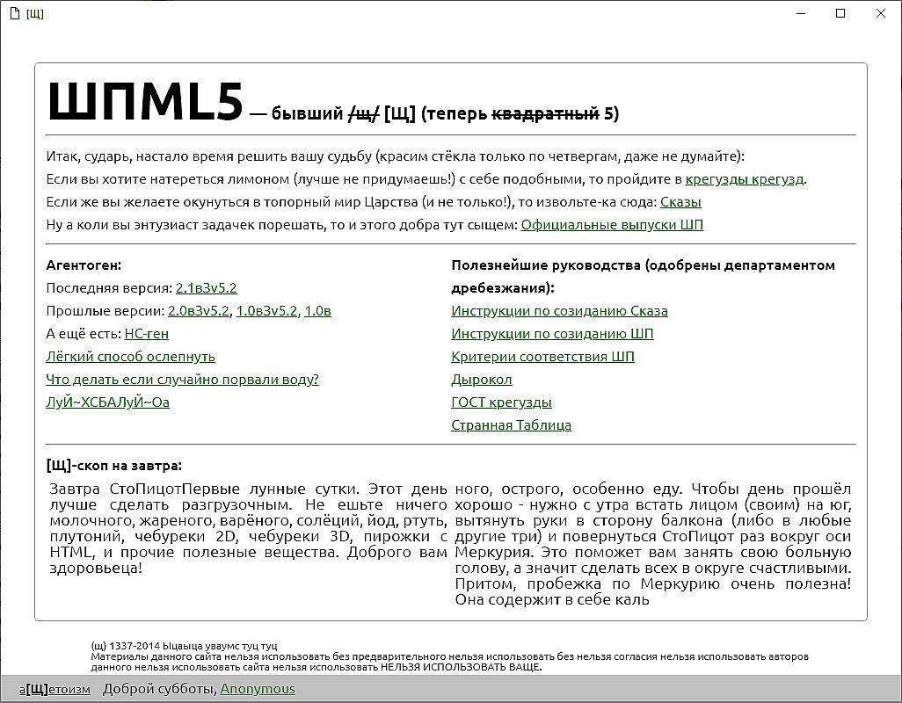Click the Прошлые версии: label
The width and height of the screenshot is (902, 703).
(105, 311)
